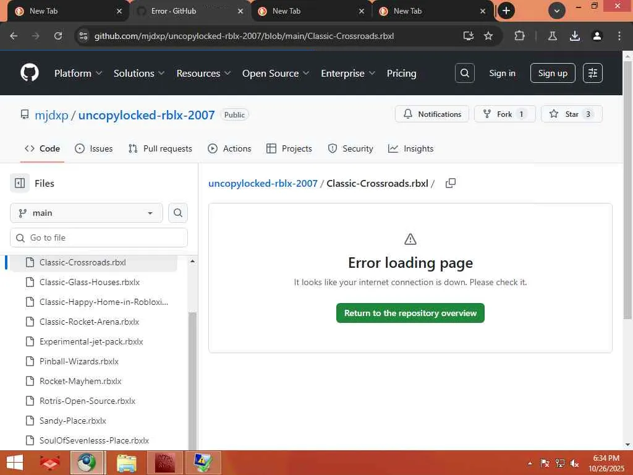The height and width of the screenshot is (475, 633).
Task: Switch to the Insights tab
Action: pyautogui.click(x=410, y=148)
